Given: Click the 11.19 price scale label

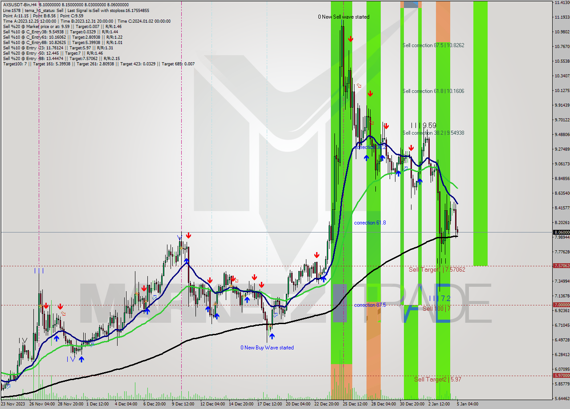Looking at the screenshot, I should [x=562, y=17].
